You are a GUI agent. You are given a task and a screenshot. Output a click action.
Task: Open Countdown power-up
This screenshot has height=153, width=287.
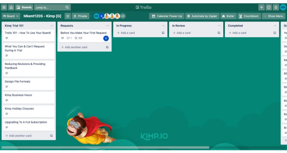(x=249, y=16)
